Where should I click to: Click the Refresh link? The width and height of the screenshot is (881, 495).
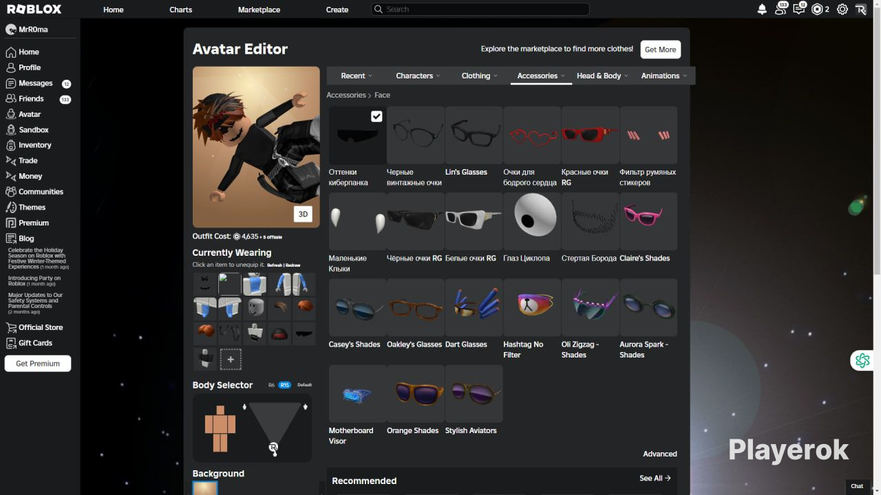pyautogui.click(x=275, y=265)
